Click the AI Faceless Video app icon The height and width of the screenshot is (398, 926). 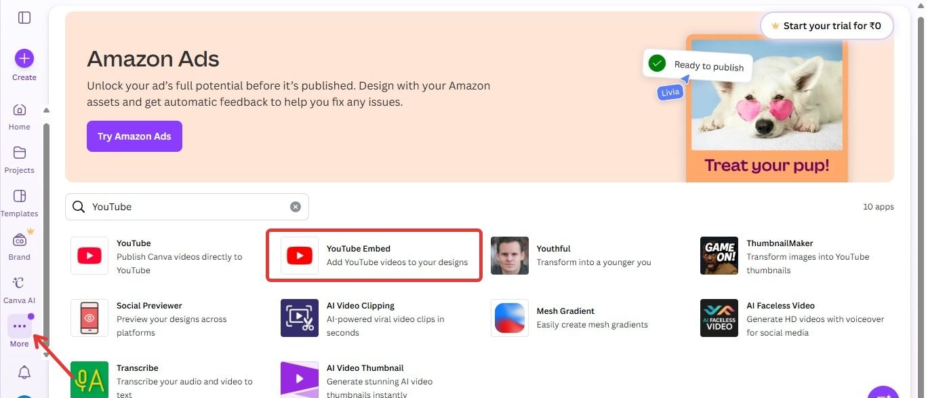pyautogui.click(x=719, y=318)
